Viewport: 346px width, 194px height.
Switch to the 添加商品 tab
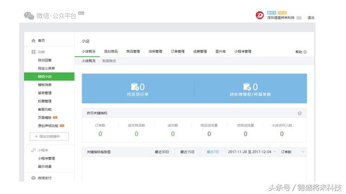[x=111, y=52]
